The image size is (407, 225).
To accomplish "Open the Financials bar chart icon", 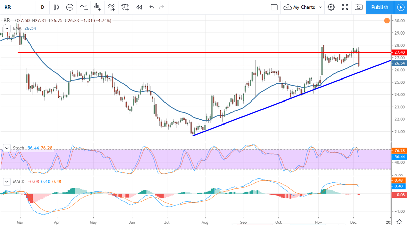I will click(x=98, y=7).
